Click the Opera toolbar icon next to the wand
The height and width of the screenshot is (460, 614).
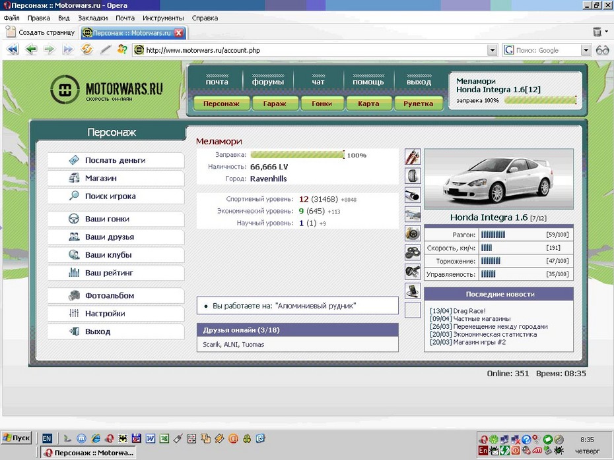[122, 49]
